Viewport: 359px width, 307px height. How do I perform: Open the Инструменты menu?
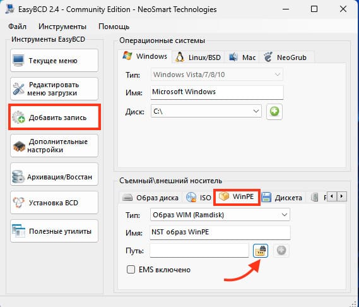point(62,27)
